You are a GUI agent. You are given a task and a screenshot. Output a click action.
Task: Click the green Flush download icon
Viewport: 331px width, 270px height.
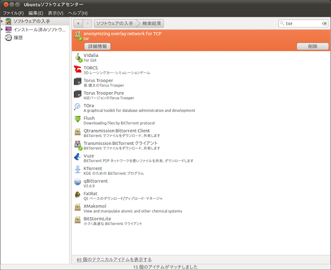point(78,119)
